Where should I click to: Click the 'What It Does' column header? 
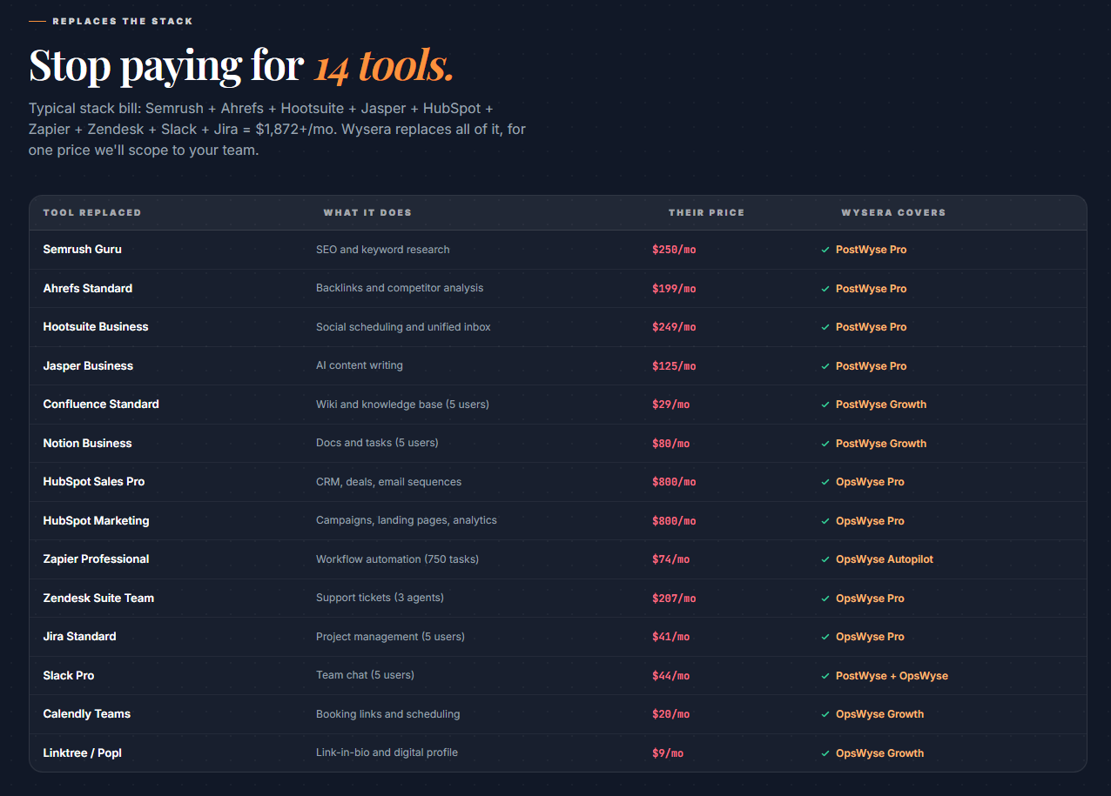(x=367, y=212)
